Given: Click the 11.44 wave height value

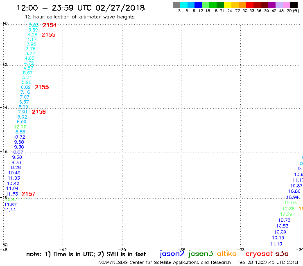Looking at the screenshot, I should [10, 210].
